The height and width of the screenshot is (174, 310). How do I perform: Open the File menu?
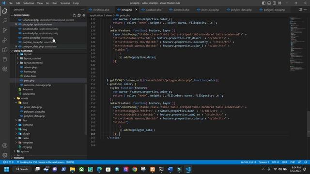coord(11,3)
